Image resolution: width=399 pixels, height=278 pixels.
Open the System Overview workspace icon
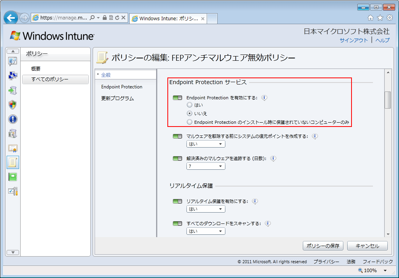pyautogui.click(x=13, y=62)
